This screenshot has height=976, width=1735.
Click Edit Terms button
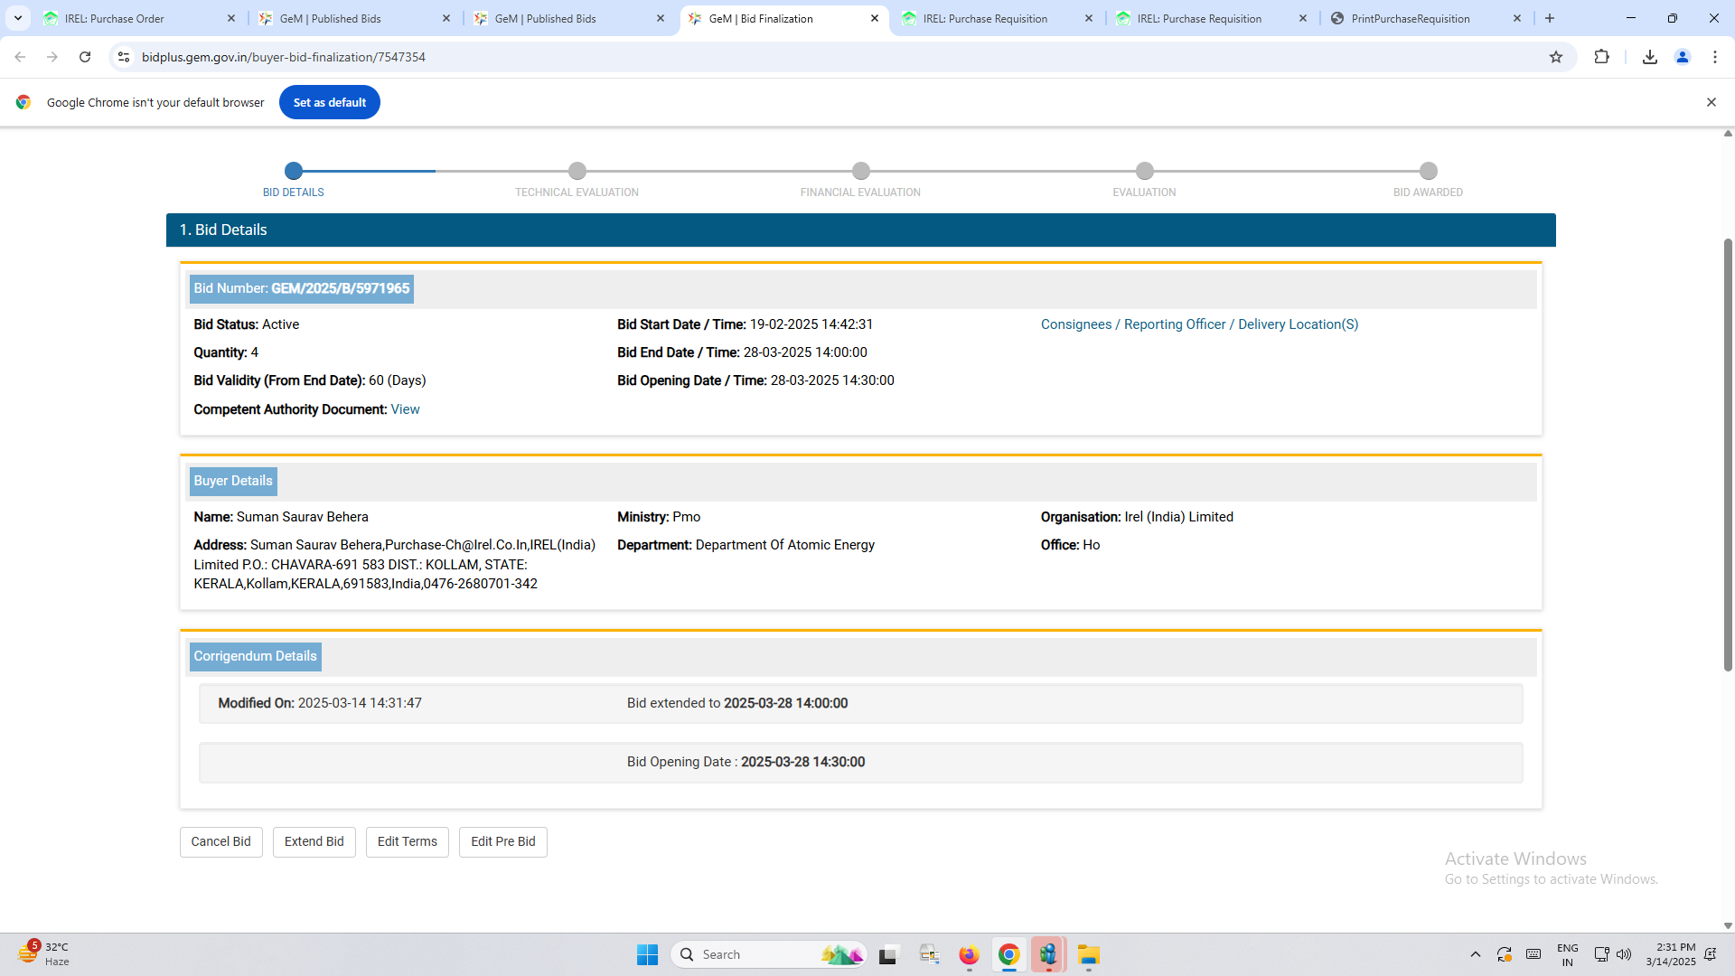[x=408, y=842]
